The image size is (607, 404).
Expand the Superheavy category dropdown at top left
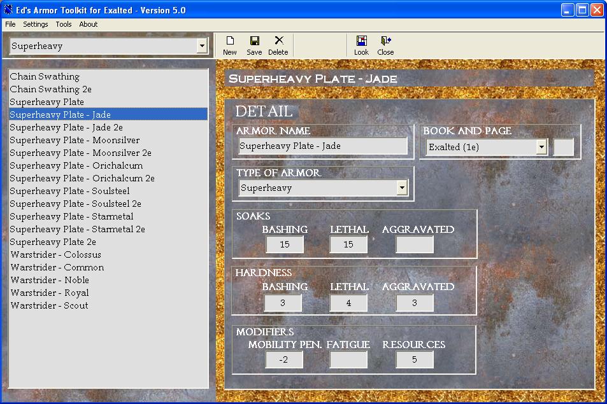(x=202, y=46)
